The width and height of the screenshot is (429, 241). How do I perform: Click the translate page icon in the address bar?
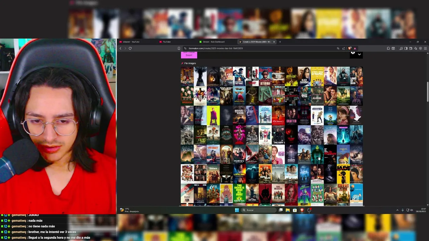click(338, 48)
